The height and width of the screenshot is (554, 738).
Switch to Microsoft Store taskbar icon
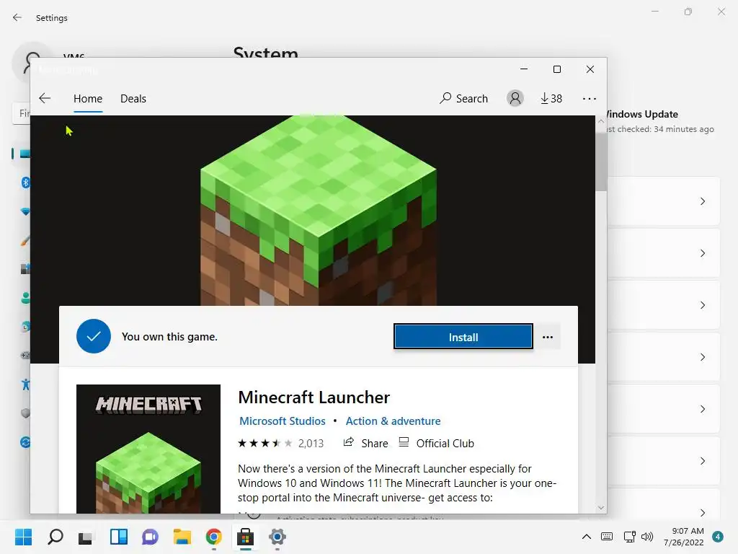pos(245,537)
